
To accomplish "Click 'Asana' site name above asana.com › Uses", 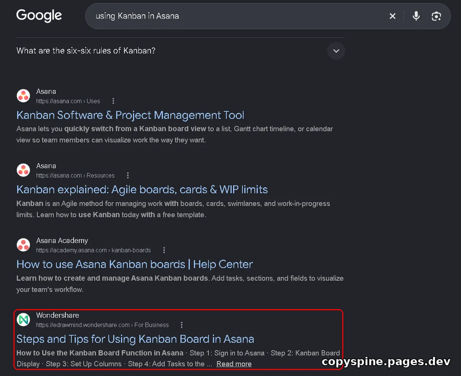I will click(x=46, y=92).
